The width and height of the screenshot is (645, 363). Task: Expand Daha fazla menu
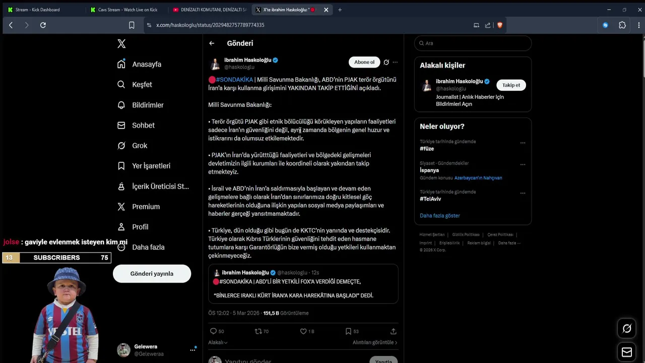coord(141,247)
